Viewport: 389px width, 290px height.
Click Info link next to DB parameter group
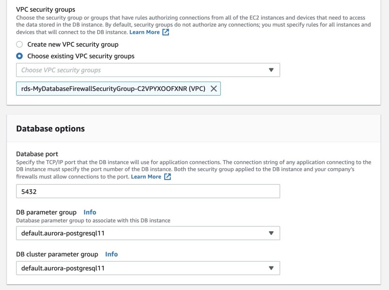click(x=90, y=212)
